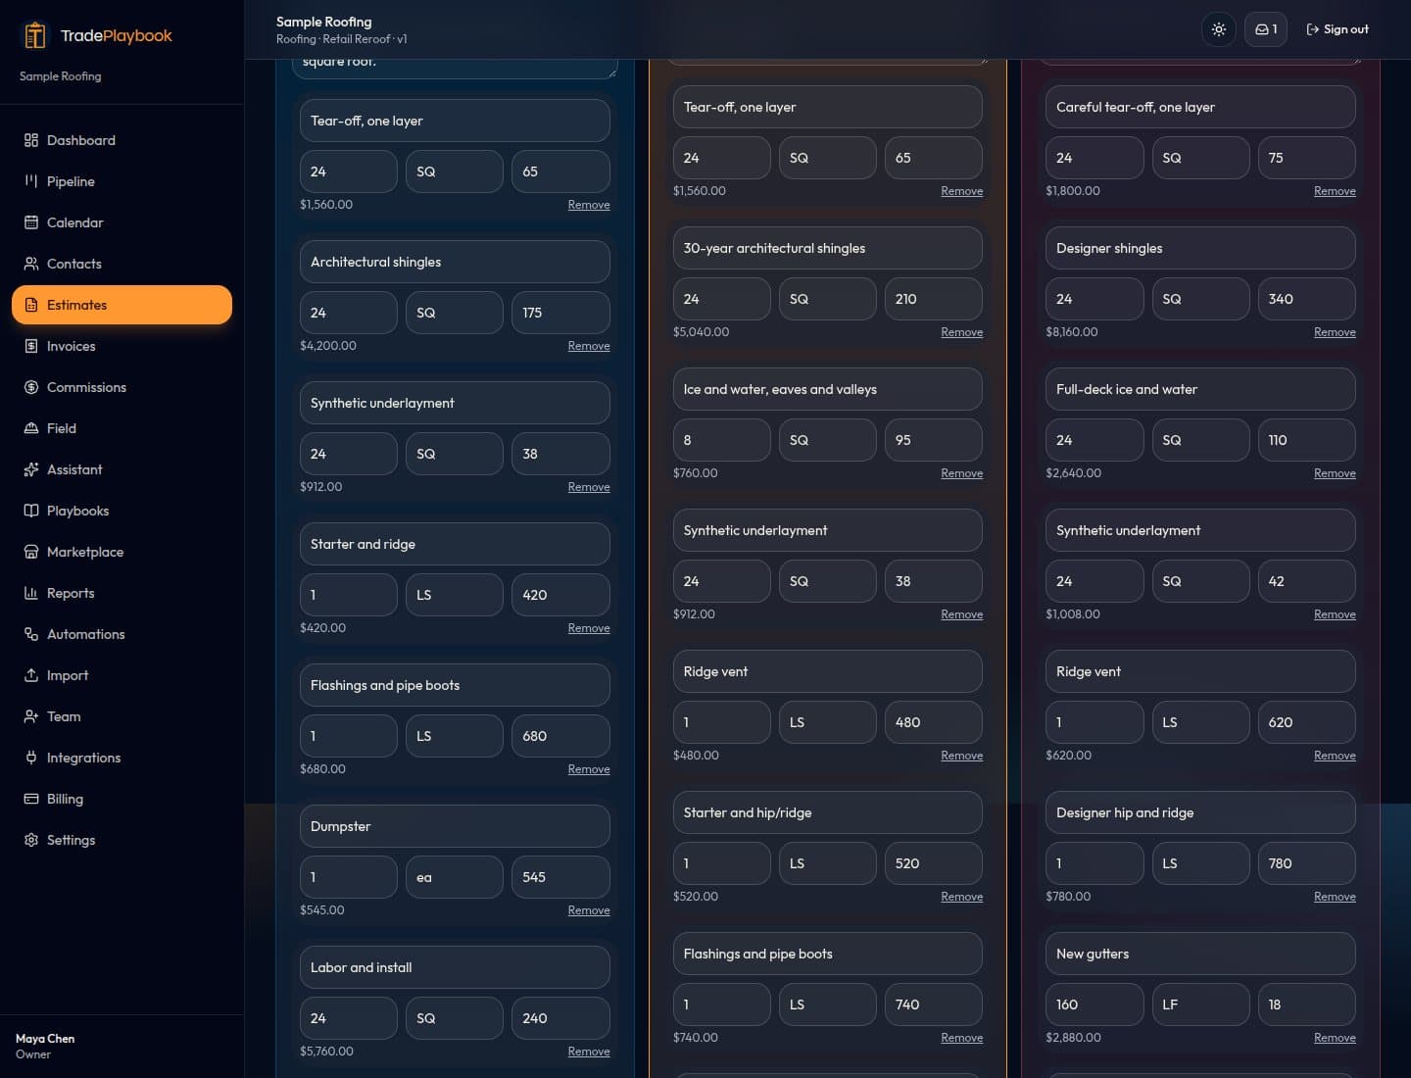Screen dimensions: 1411x1078
Task: Click the Settings gear icon
Action: 31,840
